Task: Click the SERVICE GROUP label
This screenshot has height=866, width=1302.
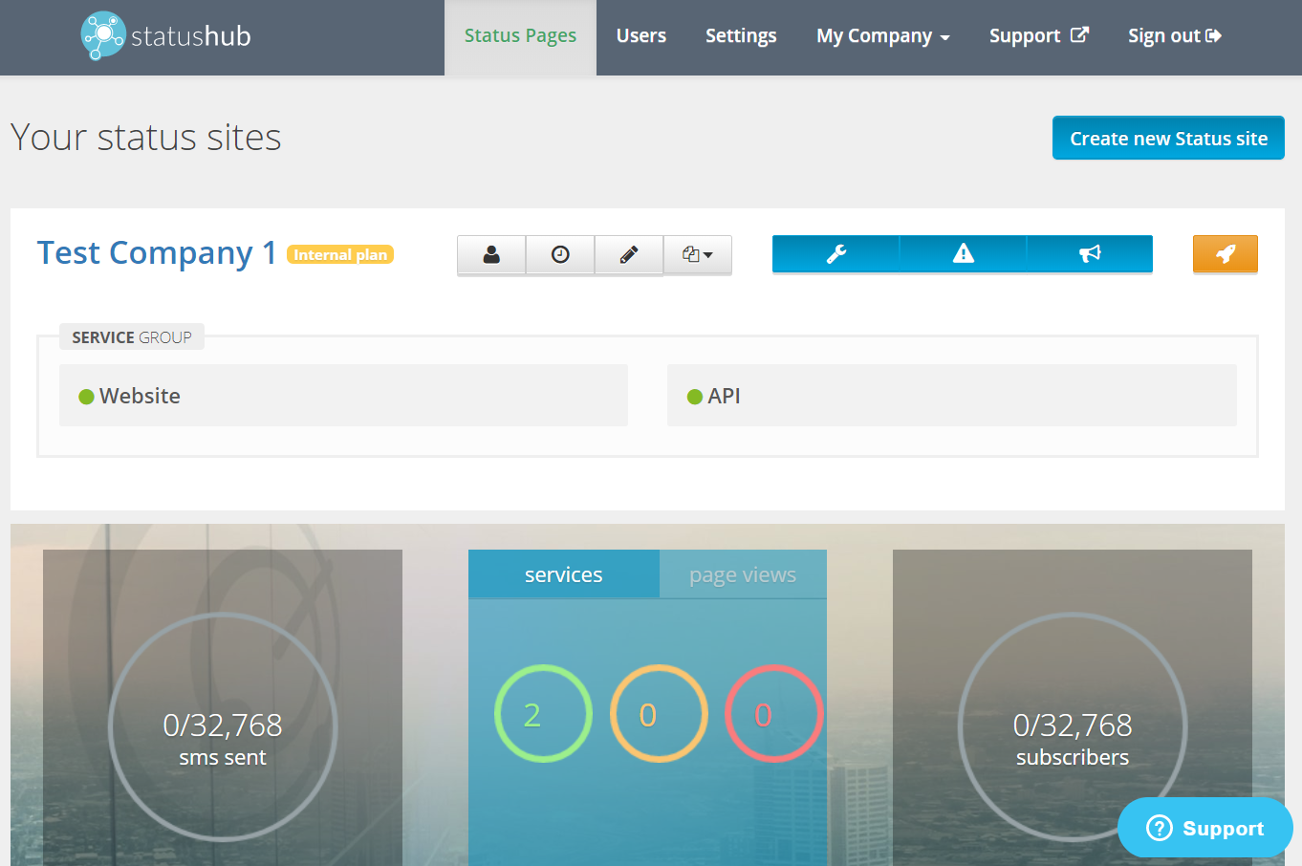Action: (x=132, y=337)
